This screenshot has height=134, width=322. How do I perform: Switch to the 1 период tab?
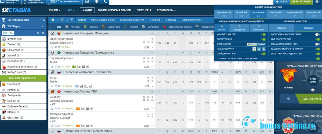[155, 20]
